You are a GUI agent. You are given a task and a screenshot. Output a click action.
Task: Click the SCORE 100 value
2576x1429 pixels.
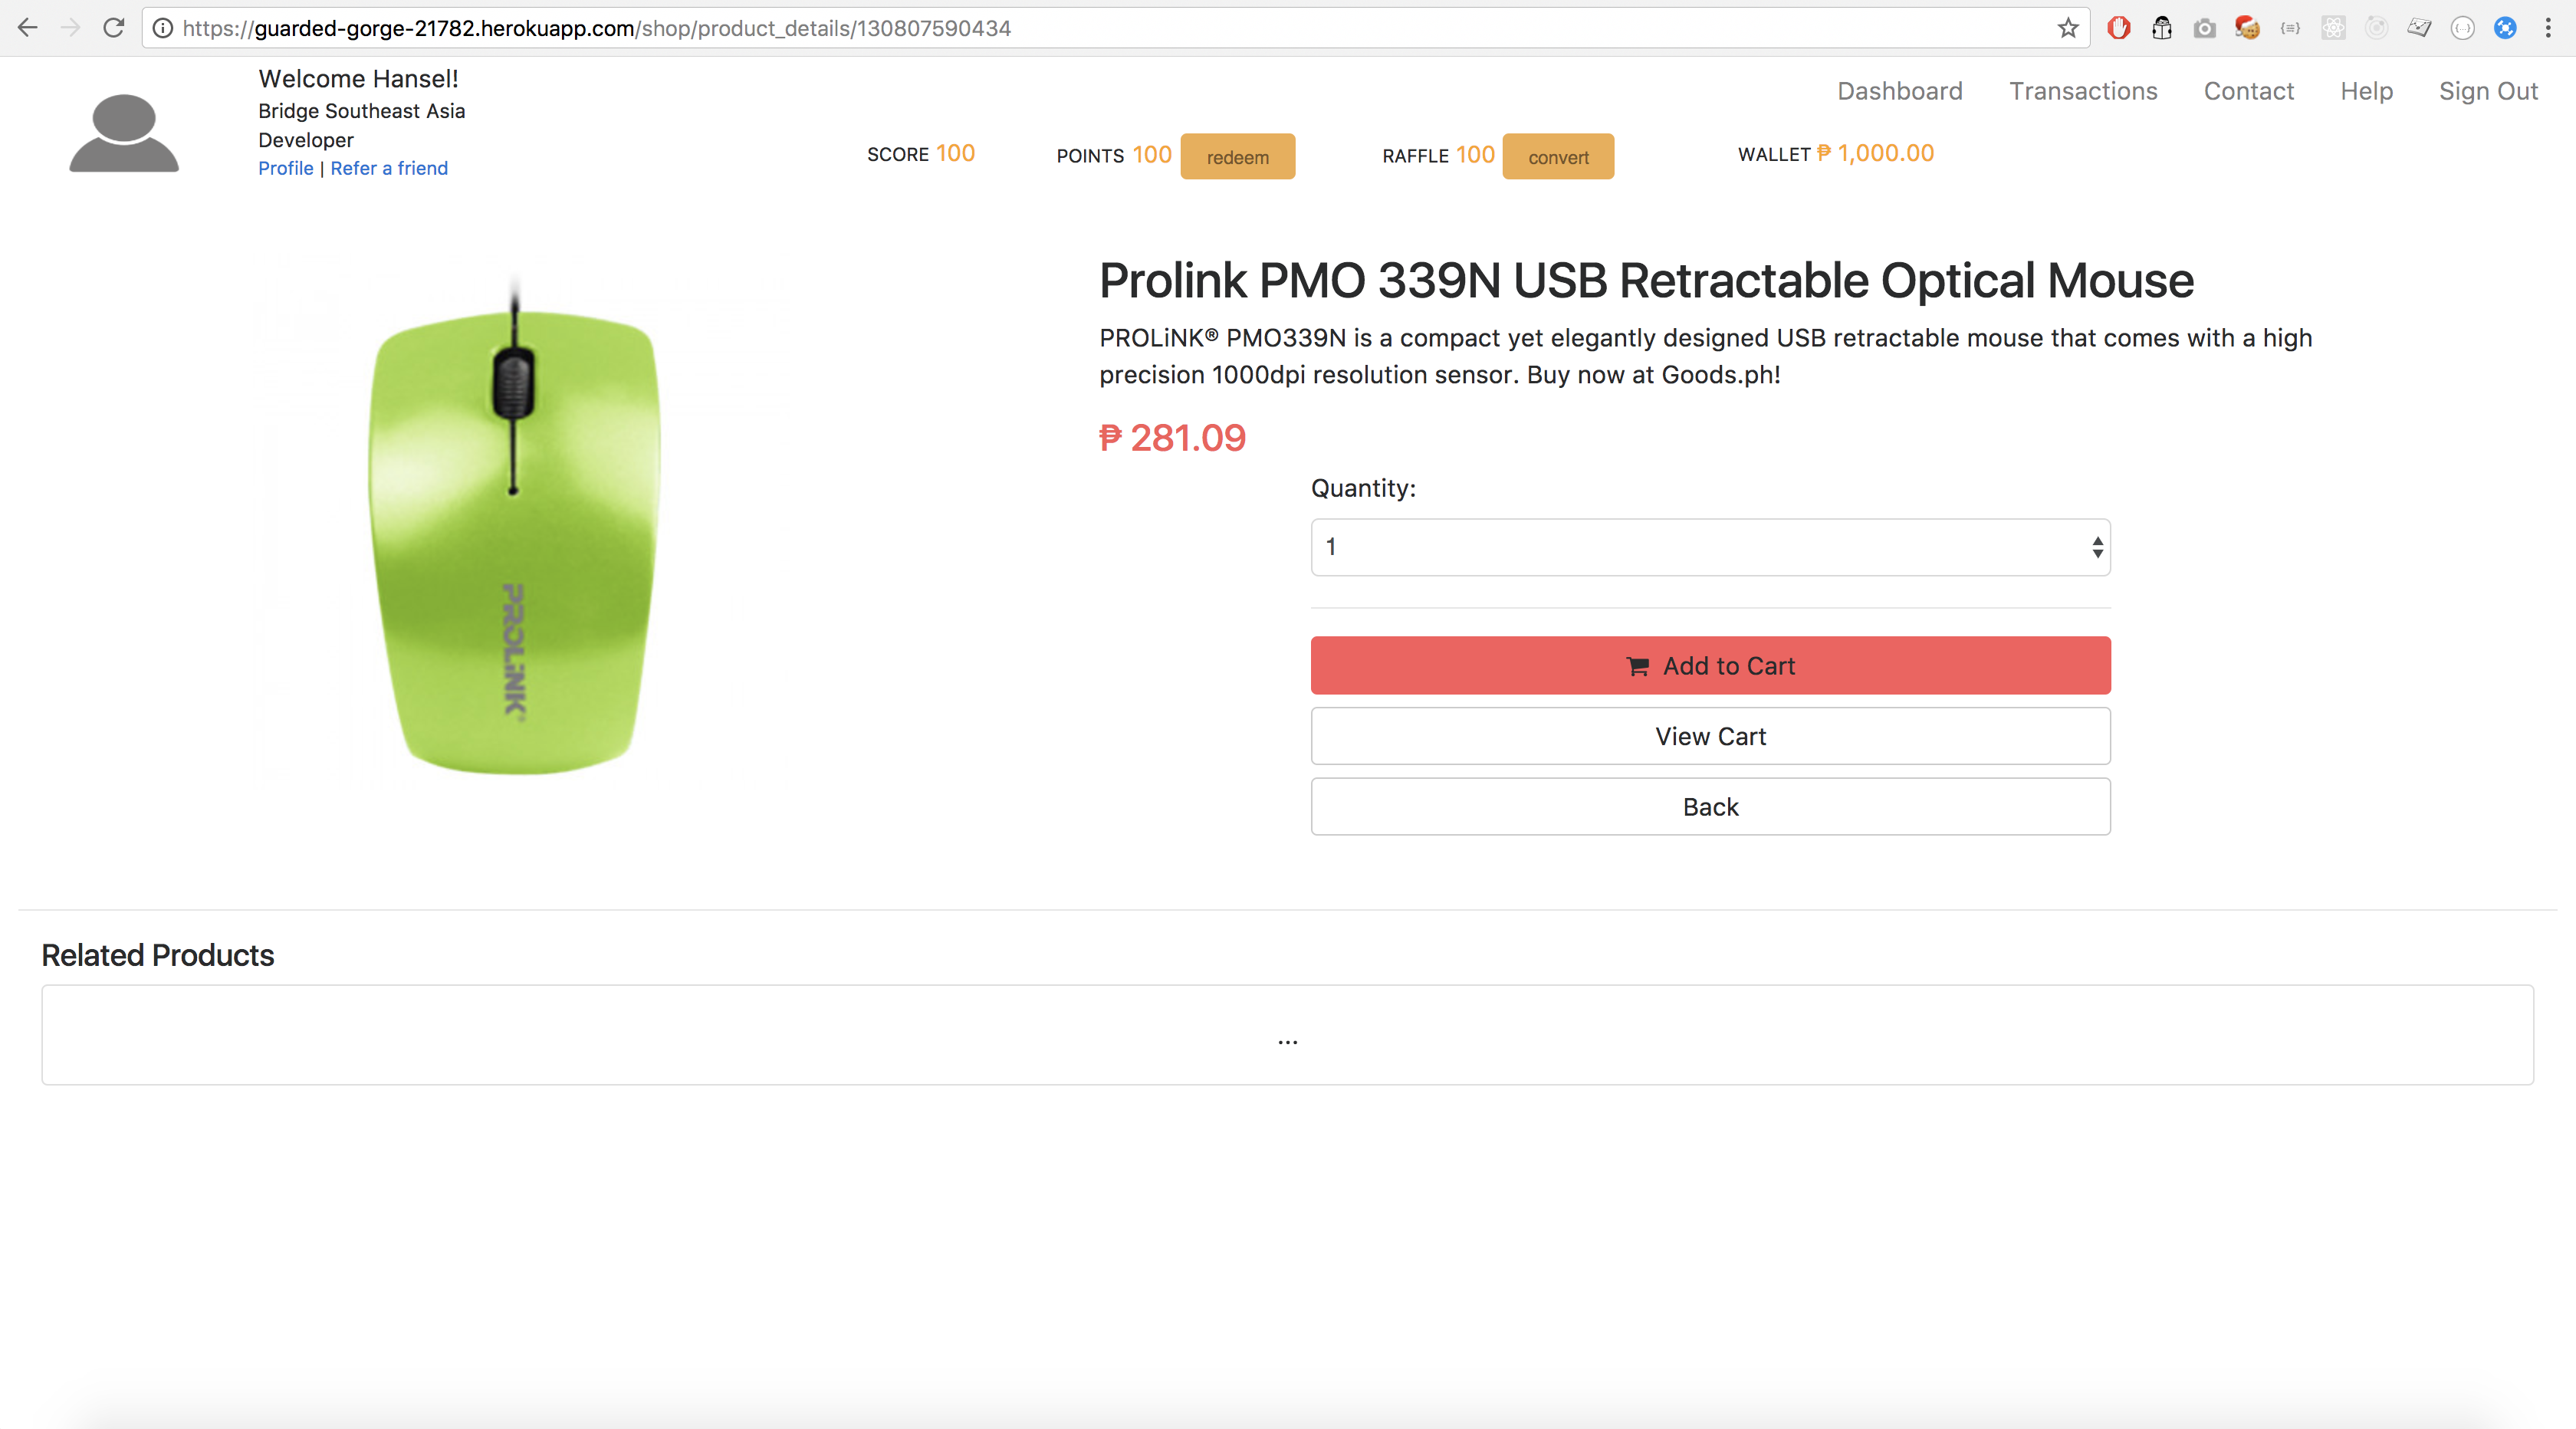coord(920,153)
